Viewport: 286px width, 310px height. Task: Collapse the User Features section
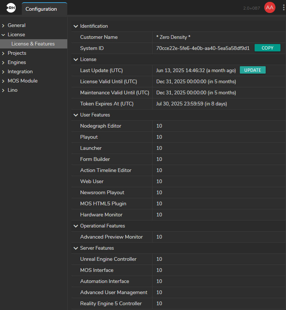tap(76, 115)
